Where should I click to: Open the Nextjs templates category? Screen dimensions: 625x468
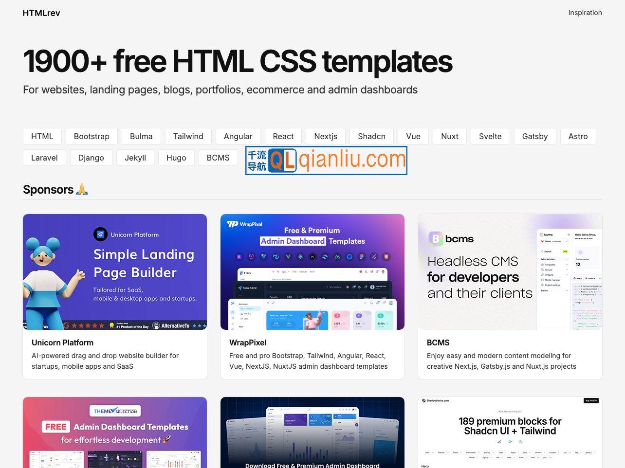point(326,136)
